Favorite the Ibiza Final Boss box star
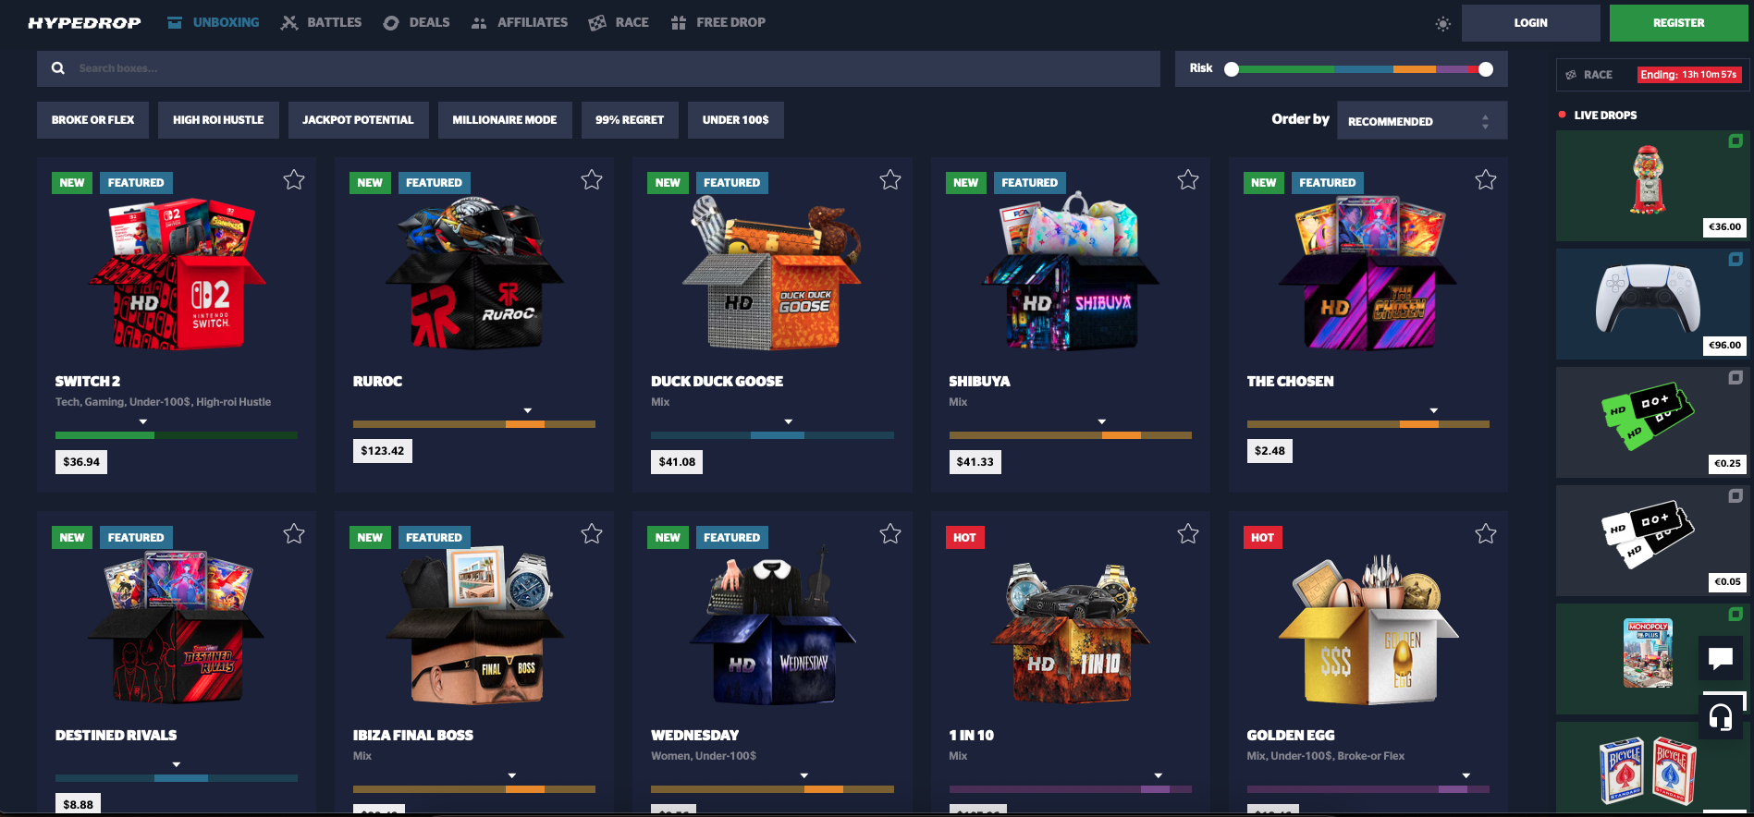 coord(592,534)
